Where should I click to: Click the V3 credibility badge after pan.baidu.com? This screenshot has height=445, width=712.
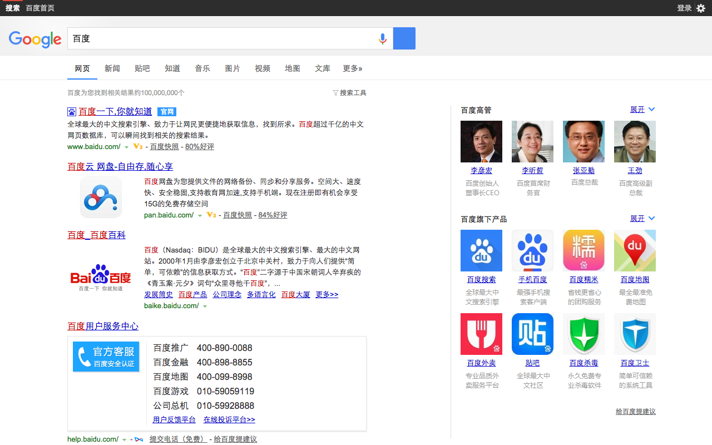(211, 215)
